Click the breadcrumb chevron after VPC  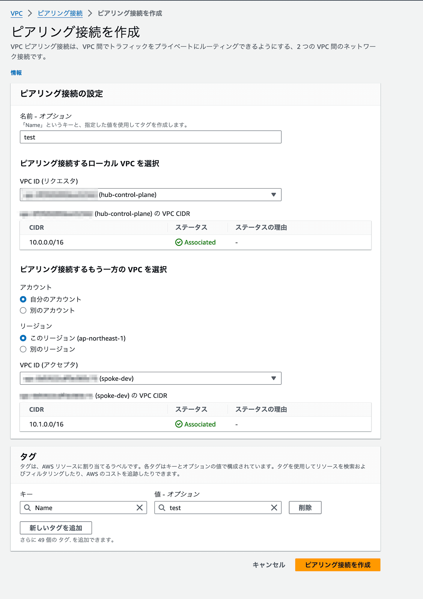(x=30, y=13)
